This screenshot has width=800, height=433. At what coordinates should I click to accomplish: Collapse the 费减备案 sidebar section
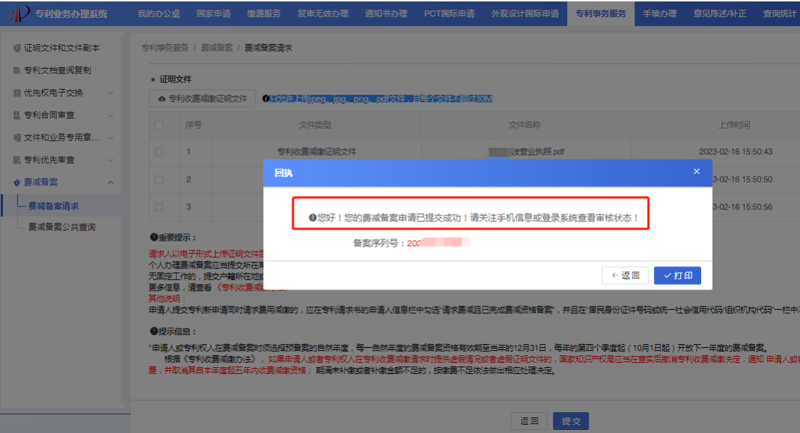click(x=109, y=181)
